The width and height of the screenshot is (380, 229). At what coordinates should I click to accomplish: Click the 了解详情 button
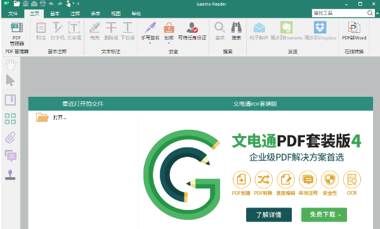pyautogui.click(x=269, y=214)
